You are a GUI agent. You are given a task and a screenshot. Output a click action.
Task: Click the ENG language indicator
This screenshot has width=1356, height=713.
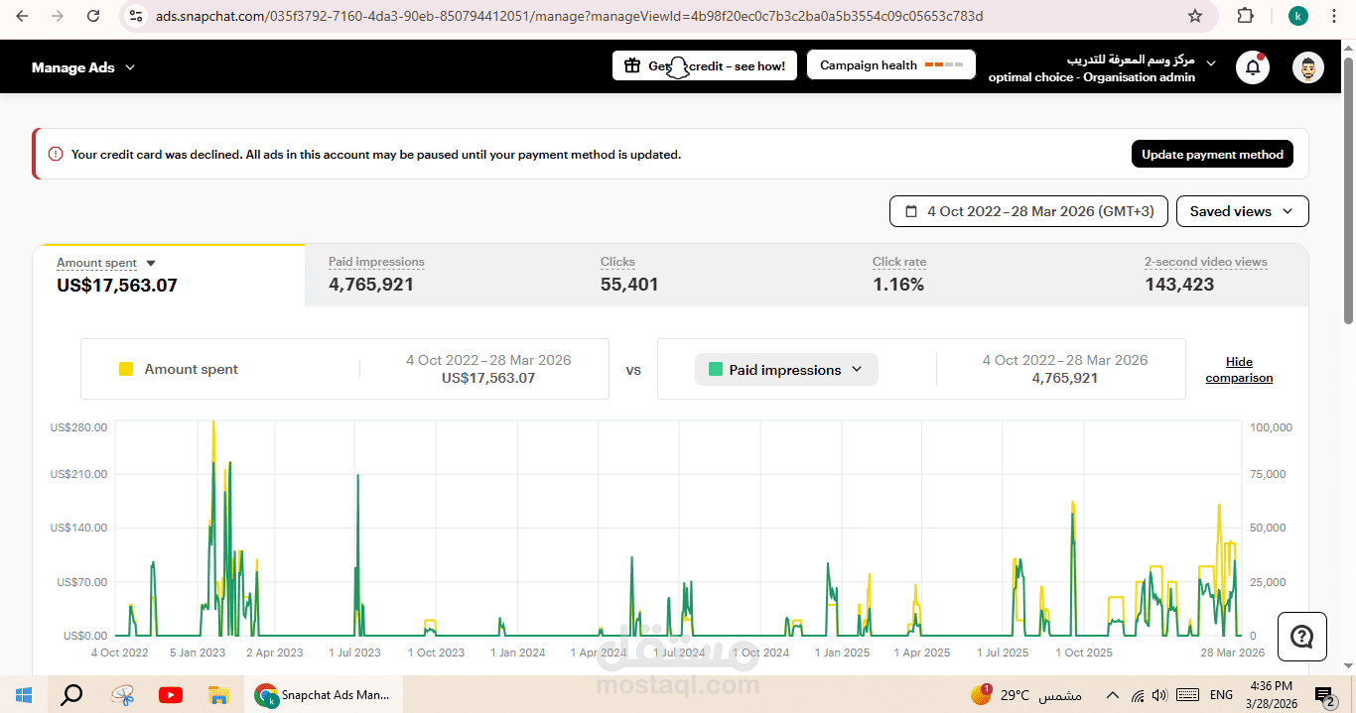(x=1222, y=695)
